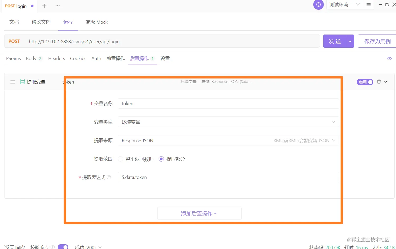Image resolution: width=396 pixels, height=249 pixels.
Task: Open the Body tab
Action: tap(34, 58)
